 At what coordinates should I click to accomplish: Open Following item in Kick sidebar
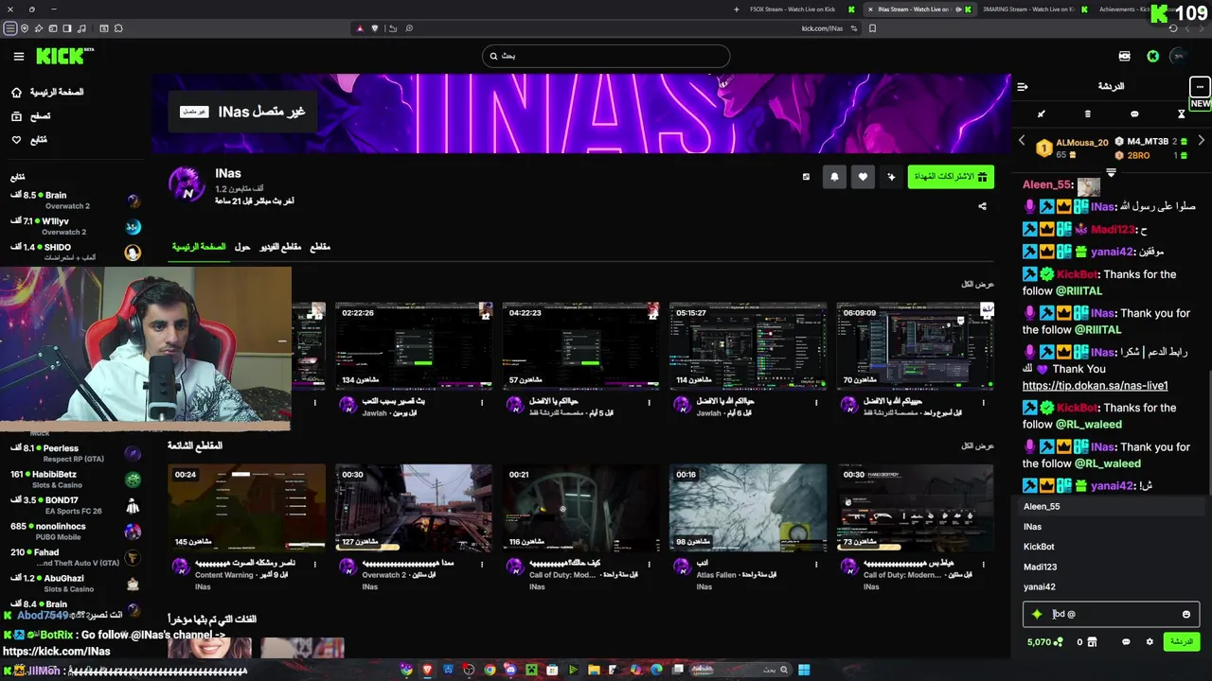click(29, 139)
